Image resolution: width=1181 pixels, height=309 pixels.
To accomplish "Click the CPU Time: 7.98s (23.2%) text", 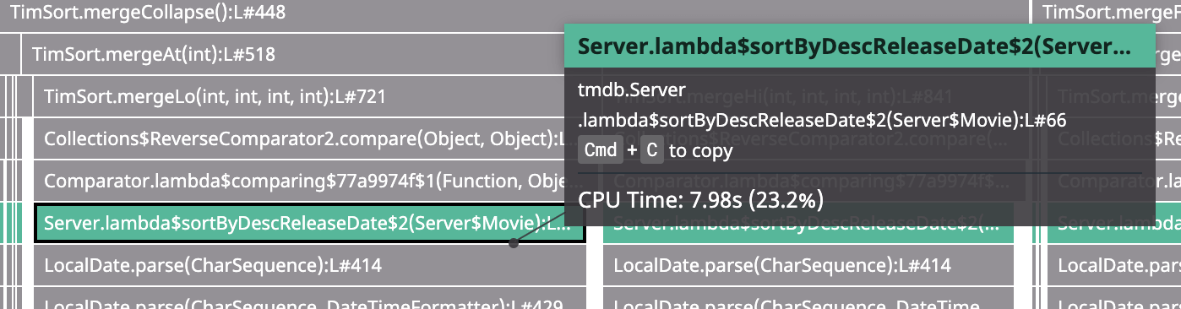I will tap(700, 201).
